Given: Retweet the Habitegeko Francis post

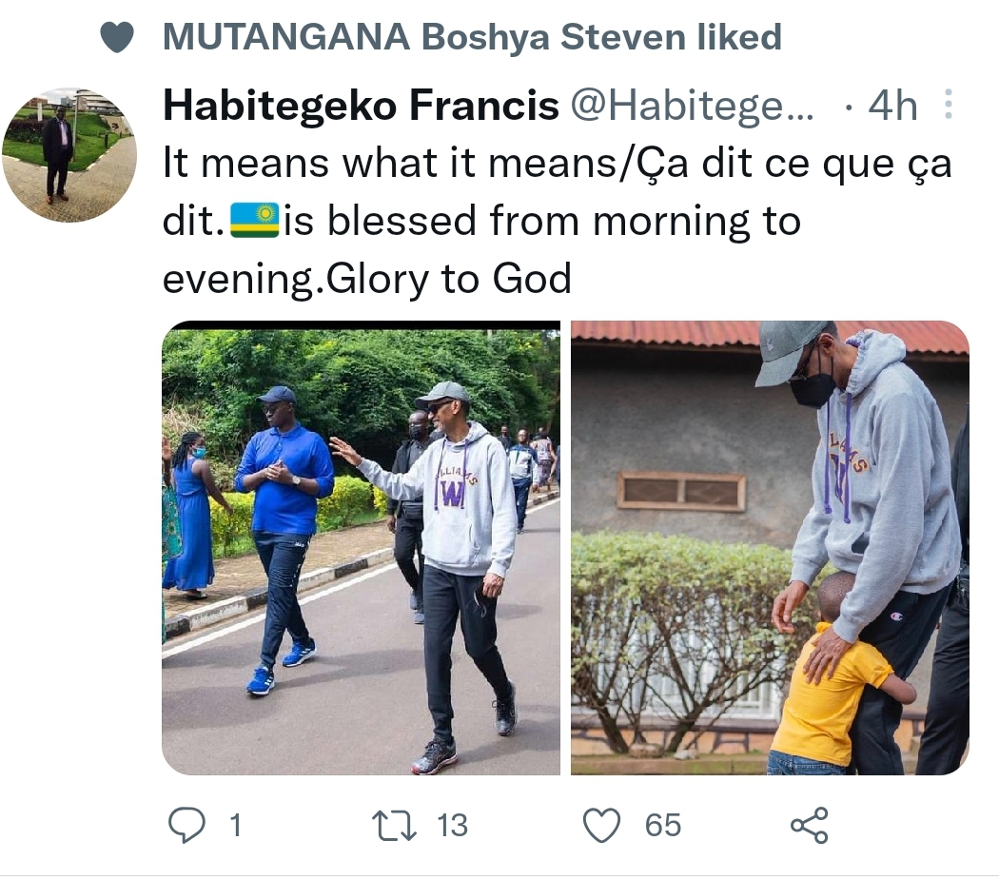Looking at the screenshot, I should pos(395,825).
